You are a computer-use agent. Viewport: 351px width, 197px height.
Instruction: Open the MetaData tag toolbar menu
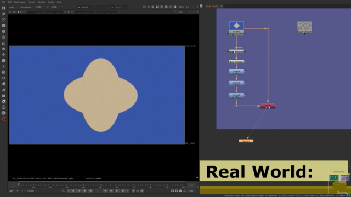click(4, 84)
